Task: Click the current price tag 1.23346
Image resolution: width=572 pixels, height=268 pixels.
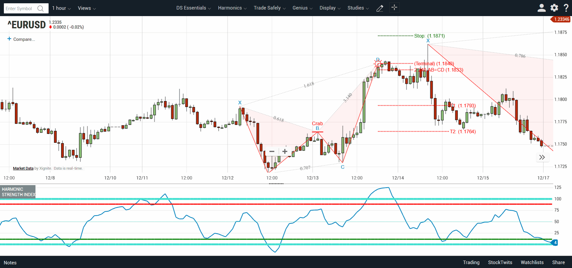Action: click(560, 19)
